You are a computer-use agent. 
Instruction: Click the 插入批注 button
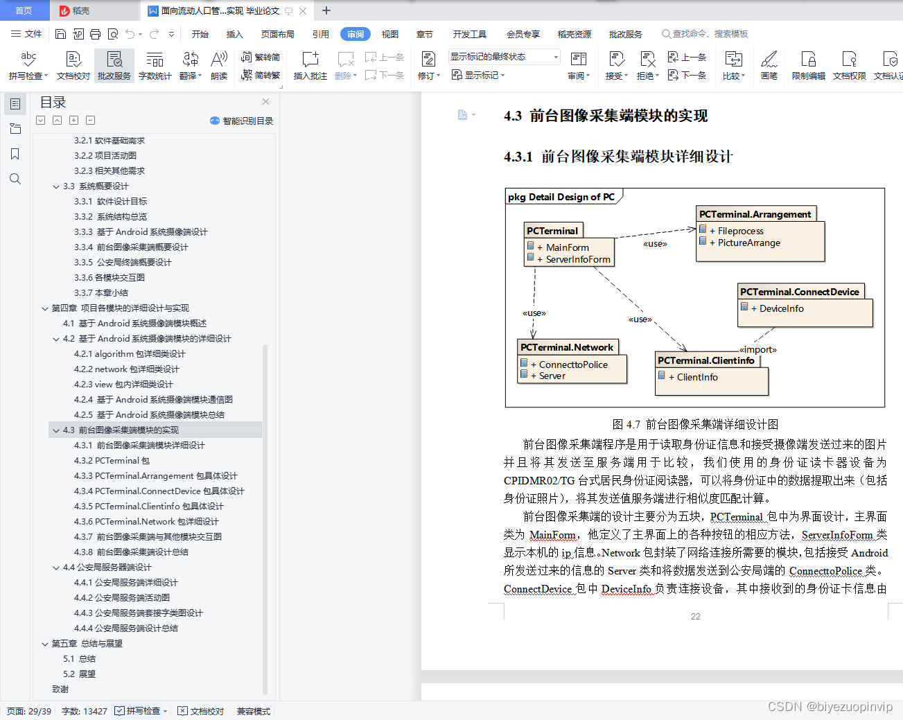click(x=309, y=64)
